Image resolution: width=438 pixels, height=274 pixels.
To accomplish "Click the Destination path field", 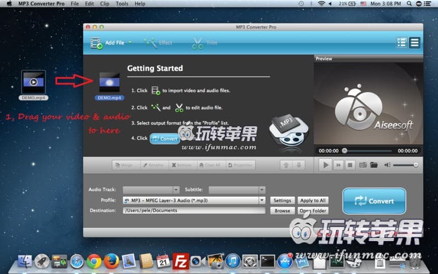I will pyautogui.click(x=194, y=210).
